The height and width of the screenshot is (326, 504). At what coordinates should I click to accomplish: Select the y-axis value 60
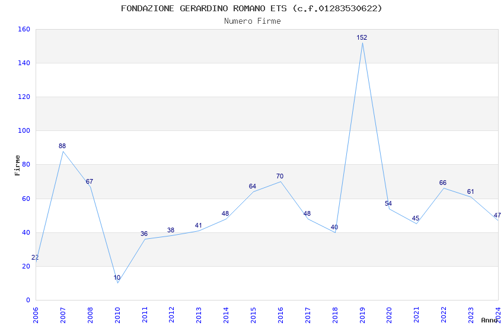pyautogui.click(x=26, y=199)
